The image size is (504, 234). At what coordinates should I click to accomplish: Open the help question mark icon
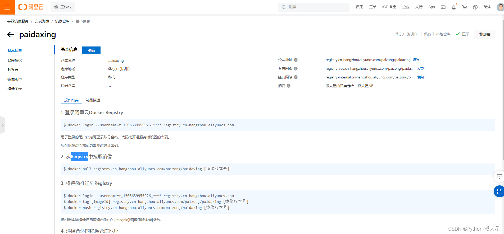475,7
